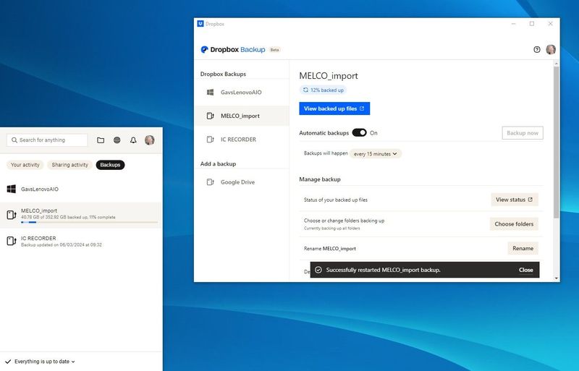Image resolution: width=579 pixels, height=371 pixels.
Task: Click the View status button
Action: point(514,200)
